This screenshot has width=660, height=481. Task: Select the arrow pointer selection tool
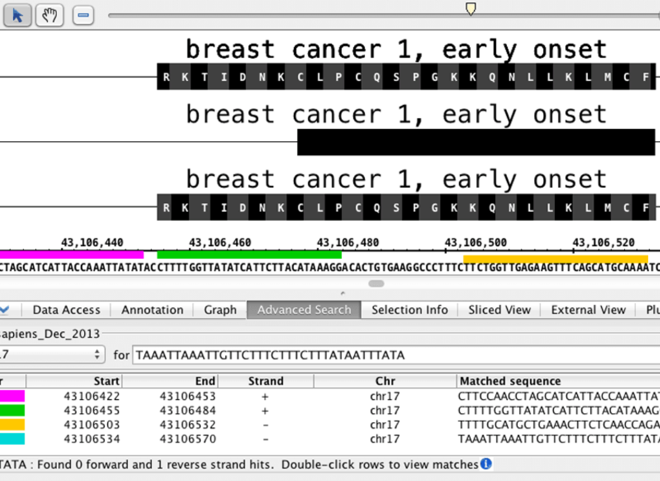(x=17, y=15)
